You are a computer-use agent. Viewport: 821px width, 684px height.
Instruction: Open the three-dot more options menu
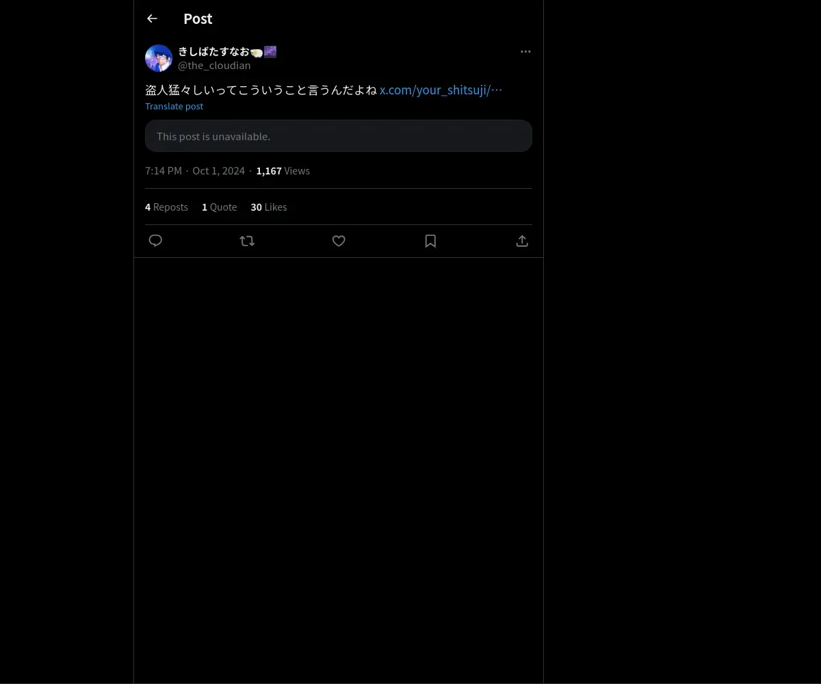525,51
